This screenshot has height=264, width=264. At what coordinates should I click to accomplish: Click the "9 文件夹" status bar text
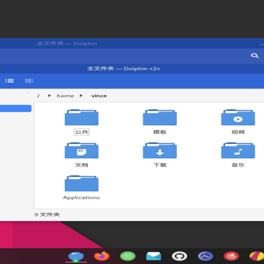47,214
